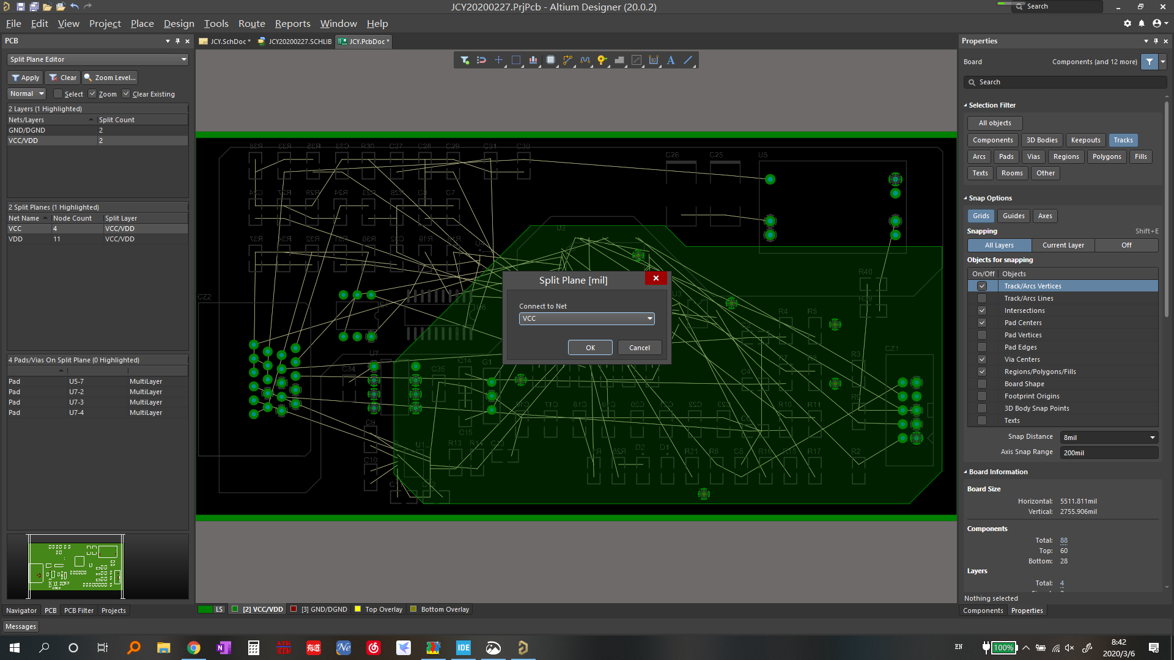This screenshot has height=660, width=1174.
Task: Select the place line toolbar icon
Action: (x=688, y=60)
